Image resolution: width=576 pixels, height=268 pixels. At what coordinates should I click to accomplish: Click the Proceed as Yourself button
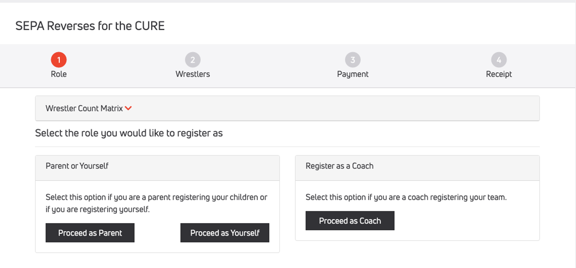click(x=225, y=232)
